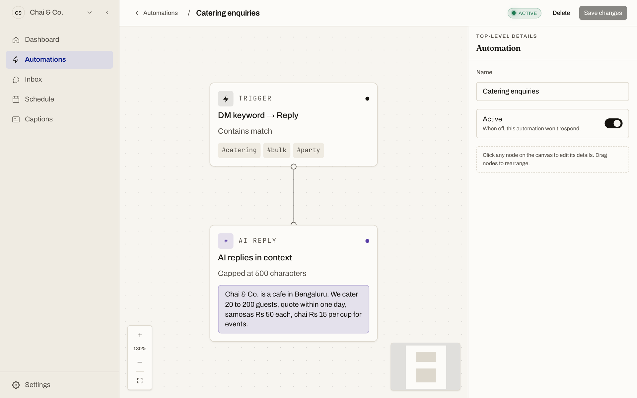
Task: Click the black status dot on Trigger node
Action: [x=367, y=99]
